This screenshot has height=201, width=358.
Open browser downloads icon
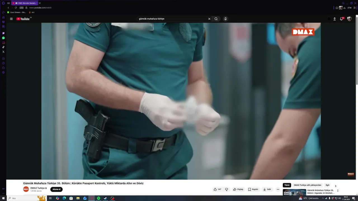[345, 8]
